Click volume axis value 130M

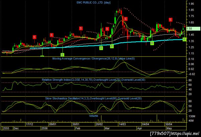pyautogui.click(x=192, y=116)
